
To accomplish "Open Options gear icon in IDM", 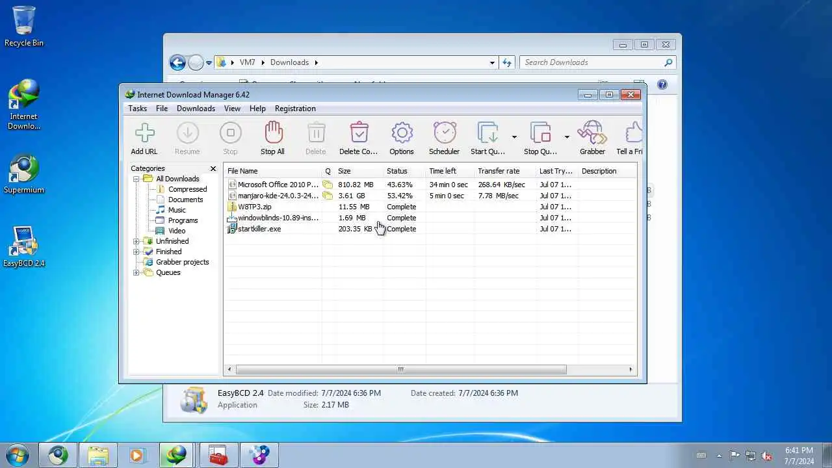I will click(x=402, y=133).
